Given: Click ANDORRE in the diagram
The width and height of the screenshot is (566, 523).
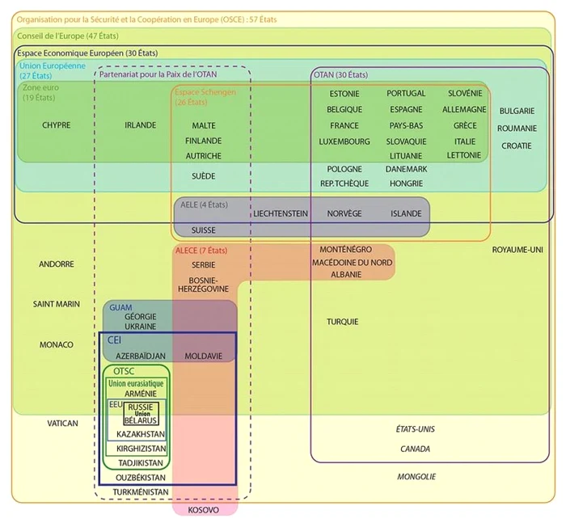Looking at the screenshot, I should (57, 264).
